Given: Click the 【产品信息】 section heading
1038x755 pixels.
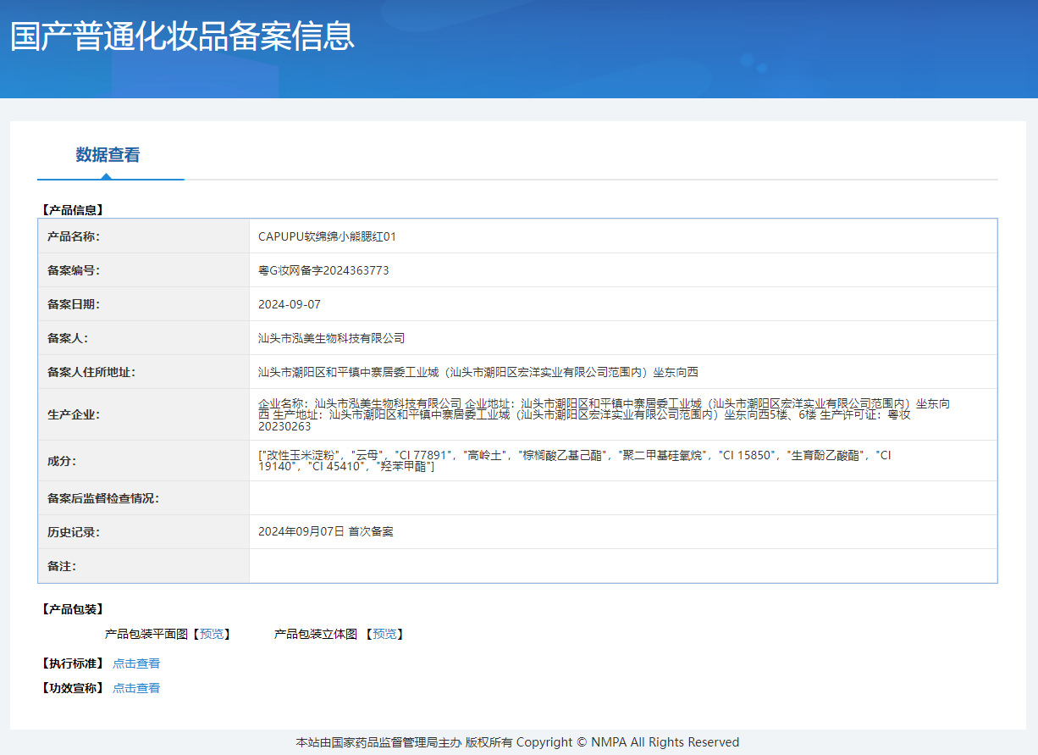Looking at the screenshot, I should [x=72, y=209].
